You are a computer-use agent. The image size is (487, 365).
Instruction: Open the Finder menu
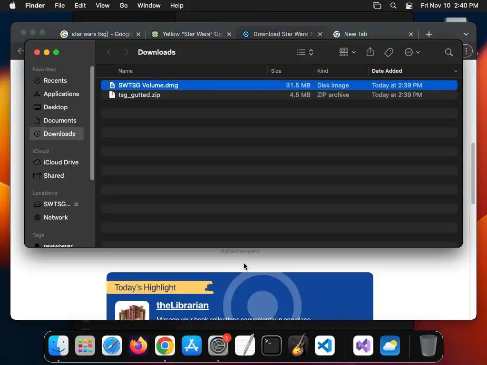(35, 6)
